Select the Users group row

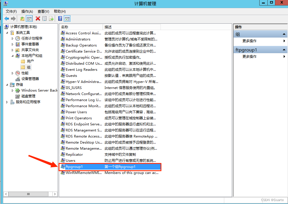point(110,160)
